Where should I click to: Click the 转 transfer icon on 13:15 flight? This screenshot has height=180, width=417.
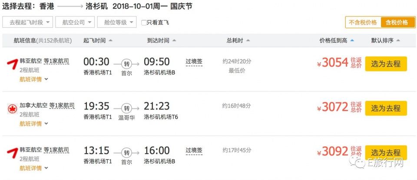[x=126, y=153]
